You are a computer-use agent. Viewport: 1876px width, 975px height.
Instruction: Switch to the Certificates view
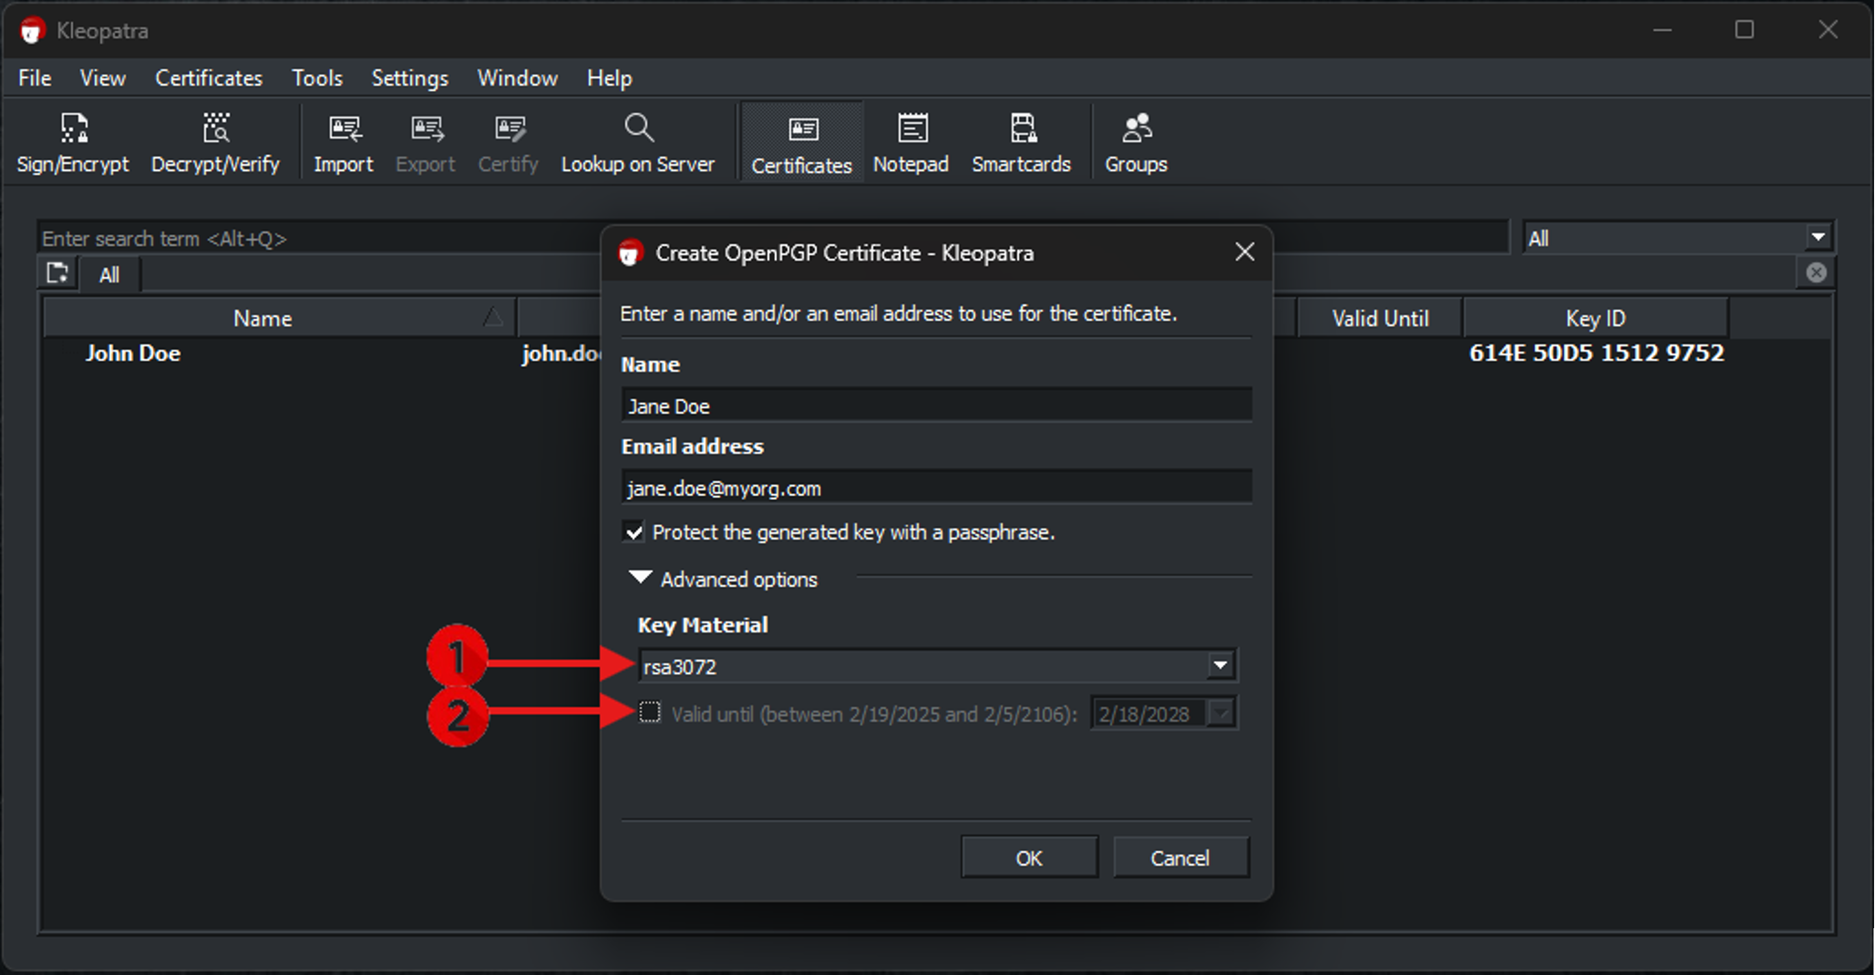pyautogui.click(x=801, y=143)
